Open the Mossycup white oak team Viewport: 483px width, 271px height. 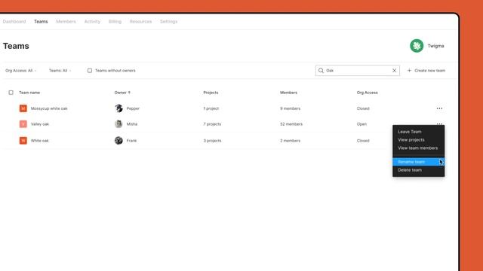(49, 108)
